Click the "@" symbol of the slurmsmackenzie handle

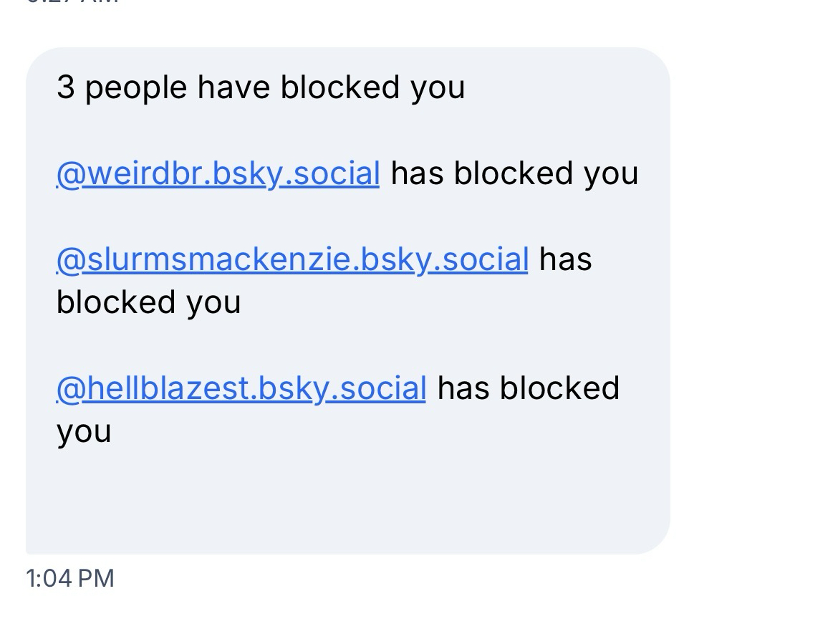click(x=69, y=259)
